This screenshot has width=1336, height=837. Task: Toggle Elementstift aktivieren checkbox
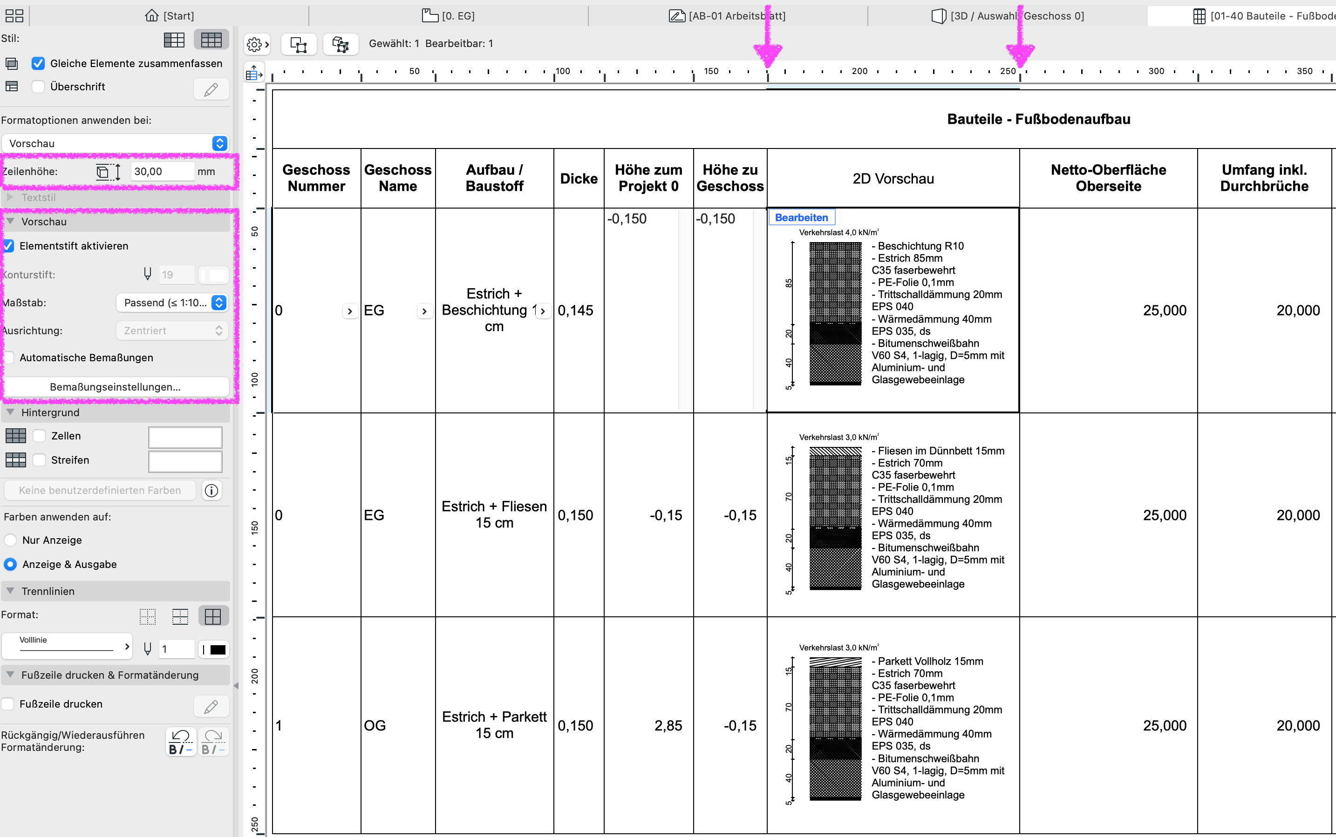point(8,246)
